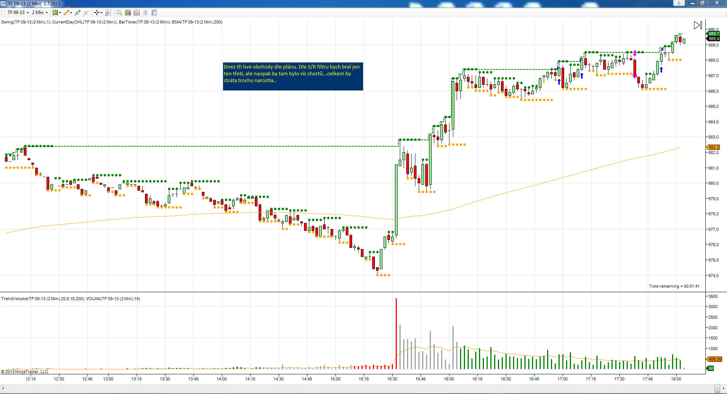Image resolution: width=727 pixels, height=394 pixels.
Task: Open the Data Series candles icon
Action: click(x=128, y=12)
